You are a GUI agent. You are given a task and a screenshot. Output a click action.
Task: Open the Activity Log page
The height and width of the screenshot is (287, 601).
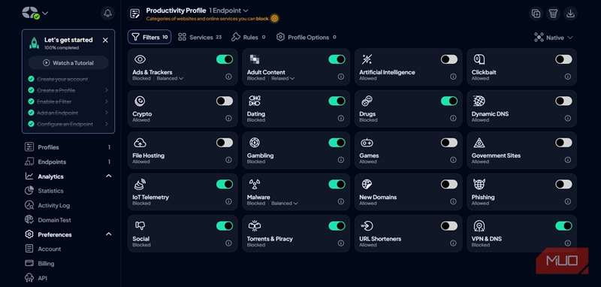(x=53, y=205)
